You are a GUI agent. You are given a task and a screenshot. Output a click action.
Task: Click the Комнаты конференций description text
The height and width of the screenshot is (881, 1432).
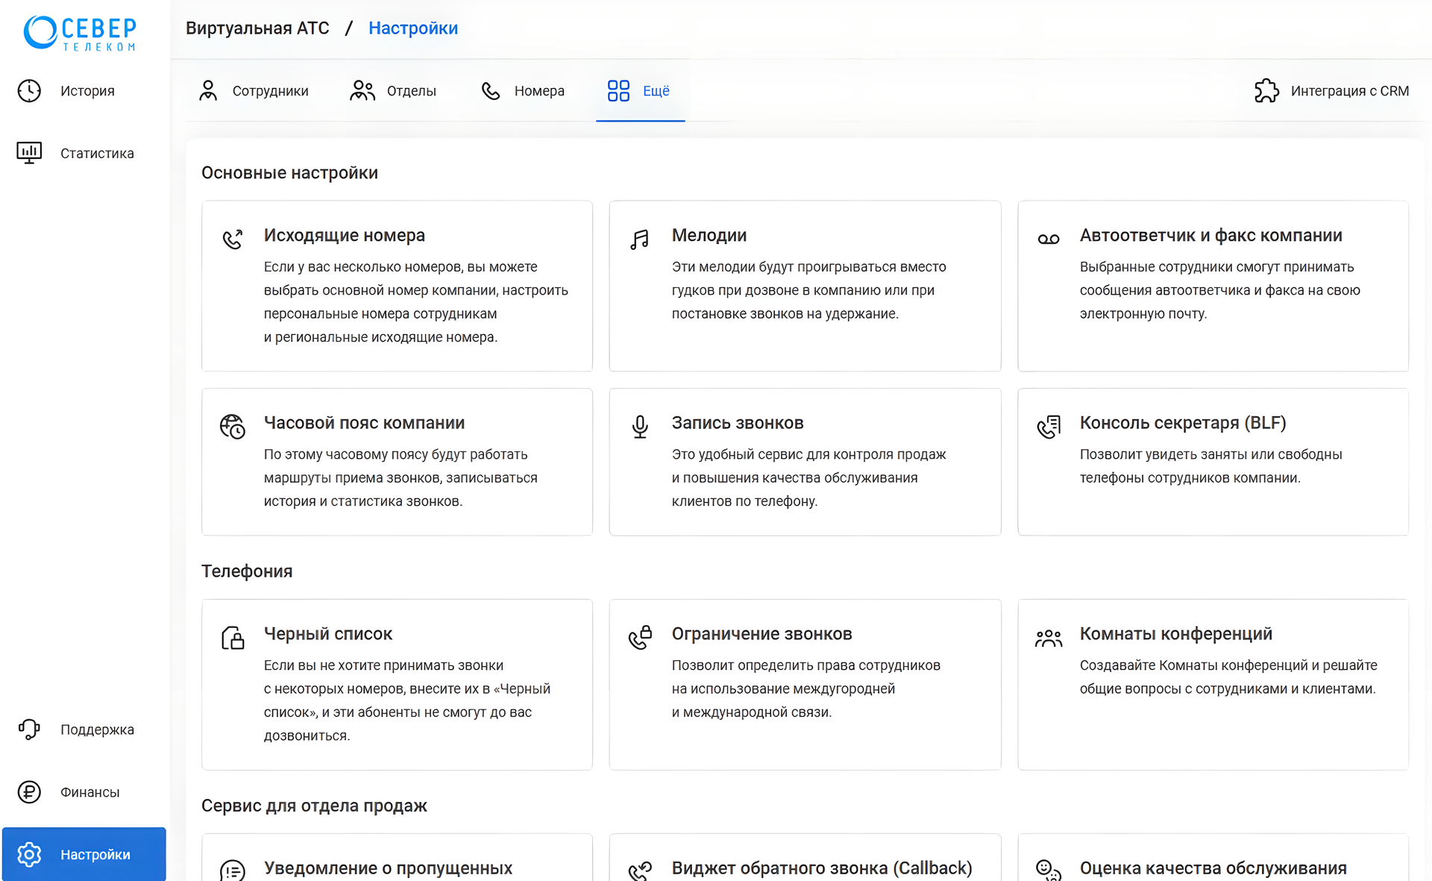coord(1228,677)
